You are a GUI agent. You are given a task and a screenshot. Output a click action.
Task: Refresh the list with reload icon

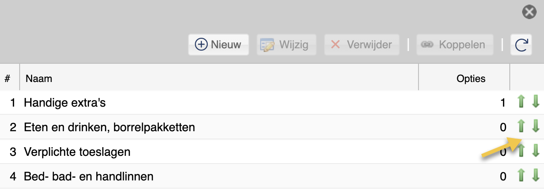coord(521,45)
